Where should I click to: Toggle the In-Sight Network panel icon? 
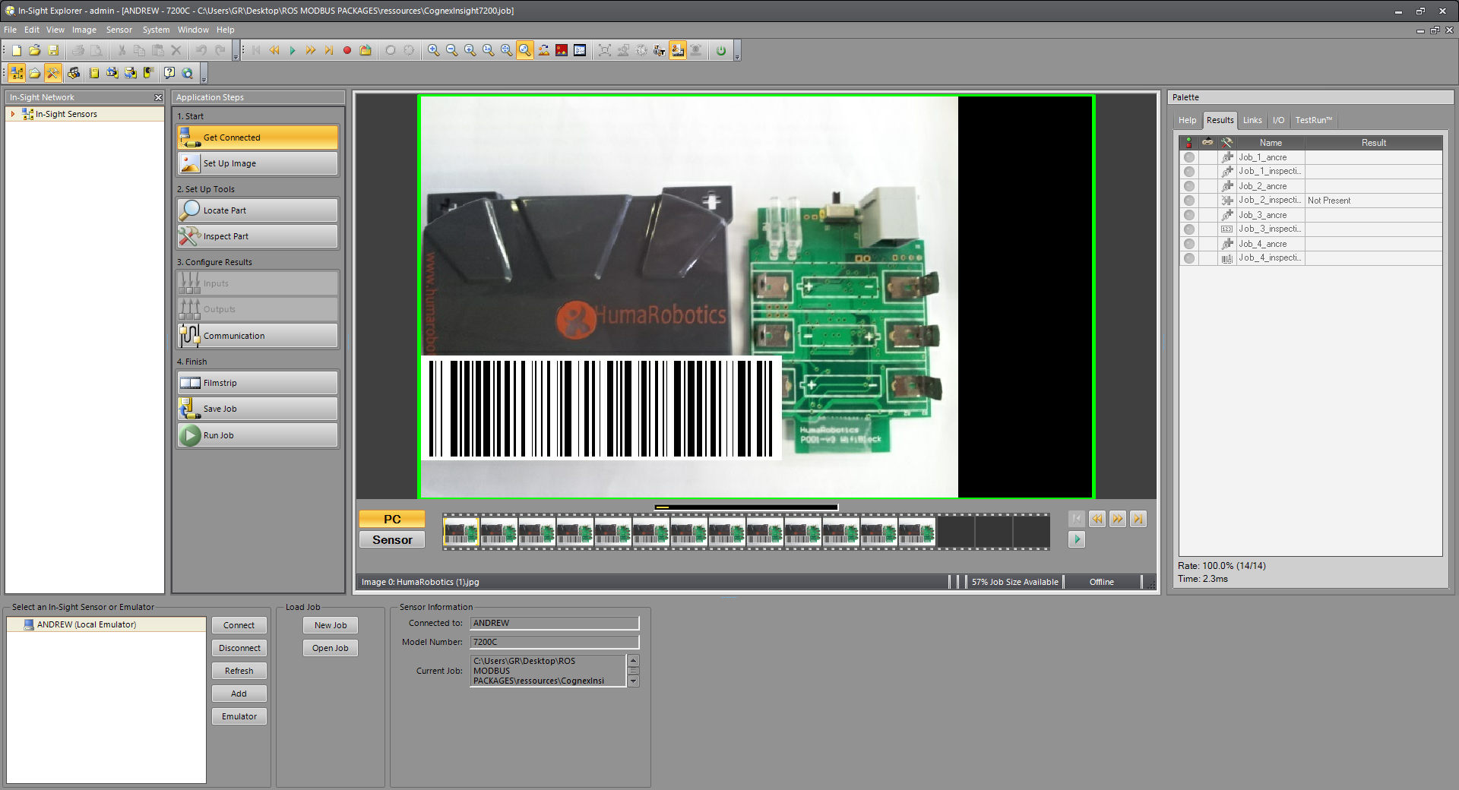coord(17,73)
